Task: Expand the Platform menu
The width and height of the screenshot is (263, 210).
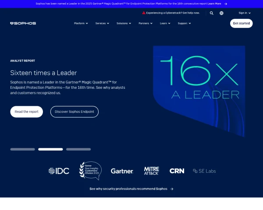Action: pyautogui.click(x=81, y=23)
